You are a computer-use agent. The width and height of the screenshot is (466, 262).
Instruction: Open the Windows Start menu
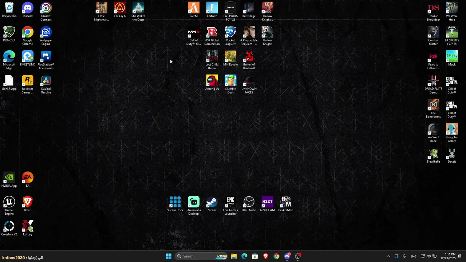(169, 256)
